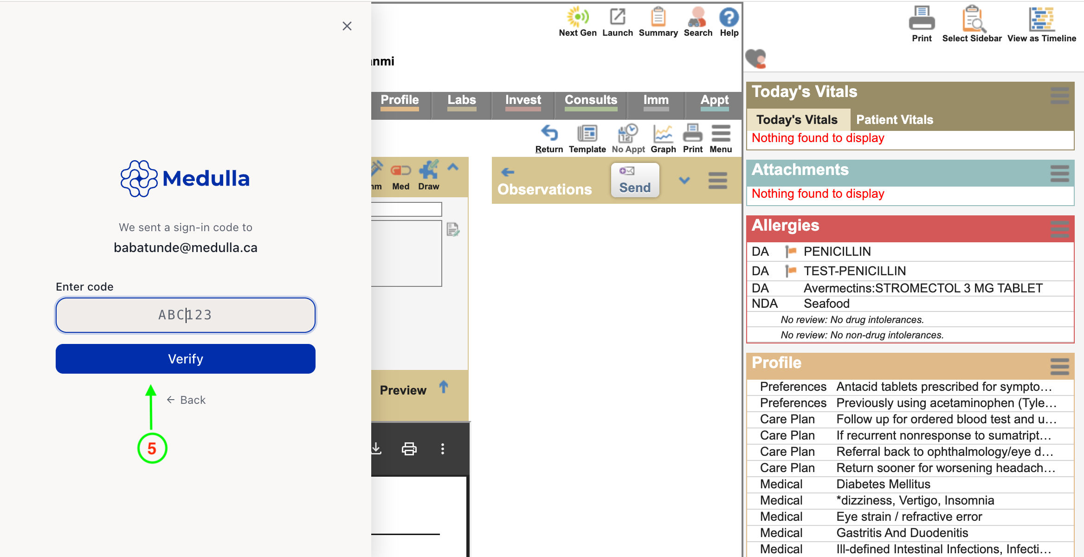Image resolution: width=1084 pixels, height=557 pixels.
Task: Open the Graph icon
Action: (663, 138)
